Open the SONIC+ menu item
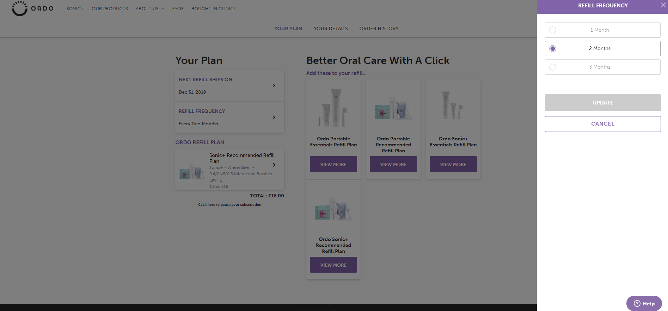The height and width of the screenshot is (311, 668). point(75,9)
